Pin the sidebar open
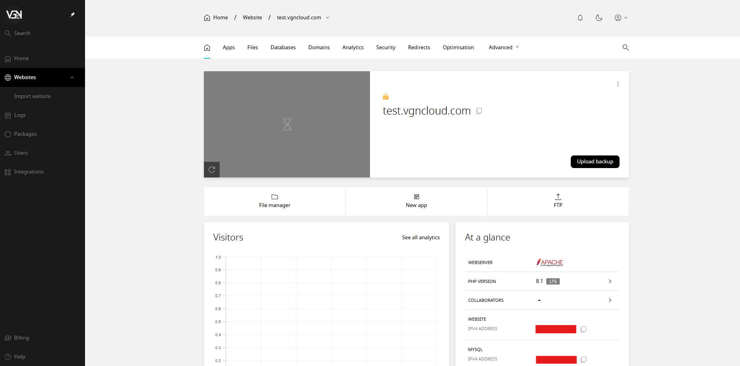This screenshot has height=366, width=740. coord(72,14)
